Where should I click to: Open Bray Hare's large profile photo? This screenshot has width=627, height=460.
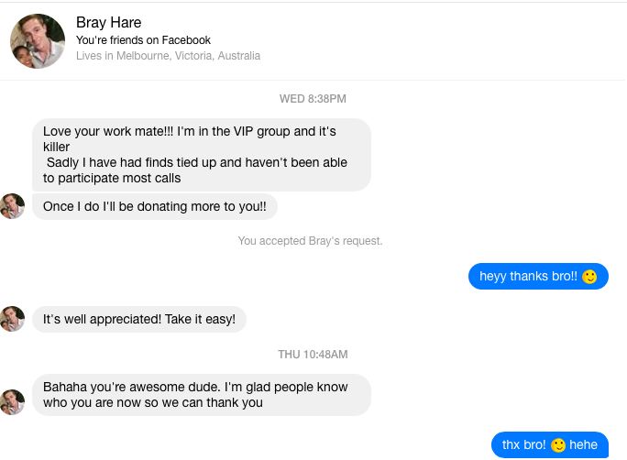coord(37,41)
